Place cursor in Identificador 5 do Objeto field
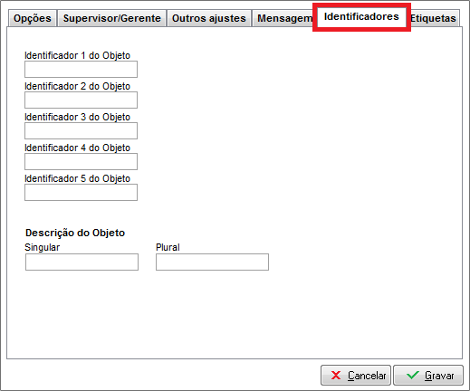The height and width of the screenshot is (391, 470). click(81, 192)
